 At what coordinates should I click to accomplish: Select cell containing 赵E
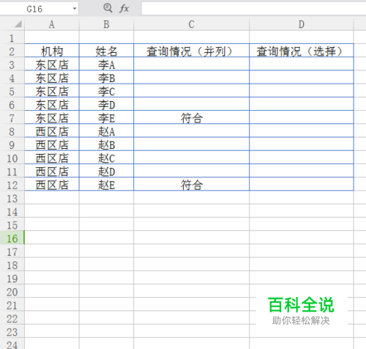[106, 185]
